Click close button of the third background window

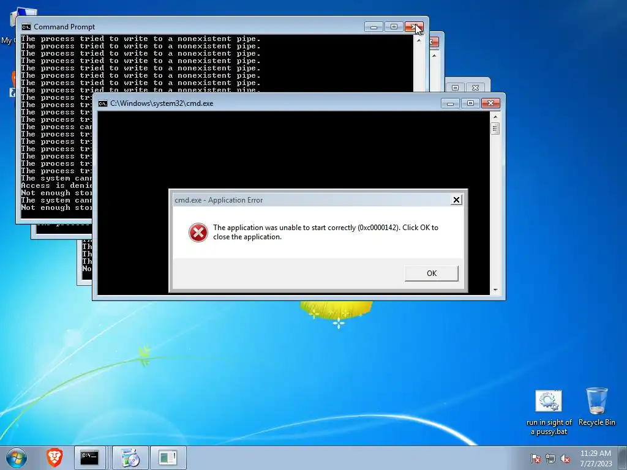click(475, 88)
